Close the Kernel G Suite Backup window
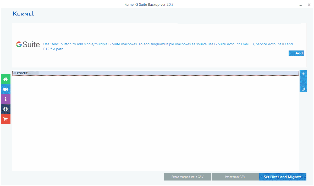Viewport: 314px width, 186px height. point(309,5)
